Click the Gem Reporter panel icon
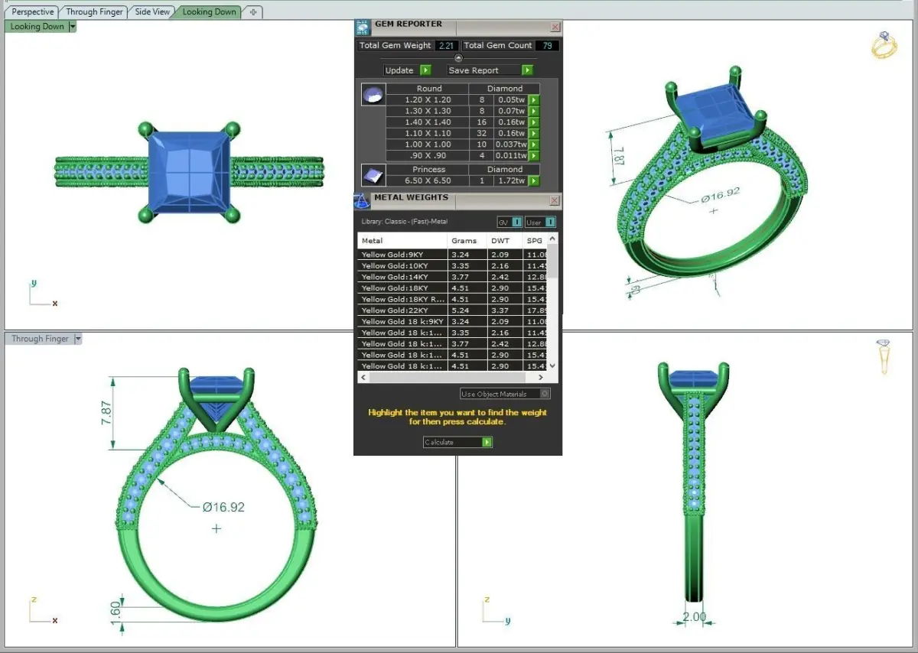This screenshot has width=918, height=653. coord(363,28)
